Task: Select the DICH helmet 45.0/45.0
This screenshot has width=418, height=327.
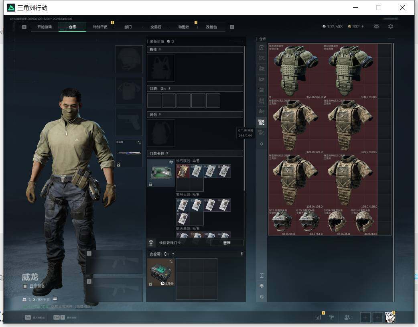Action: 337,221
